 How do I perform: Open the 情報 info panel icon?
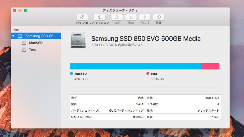(x=159, y=17)
